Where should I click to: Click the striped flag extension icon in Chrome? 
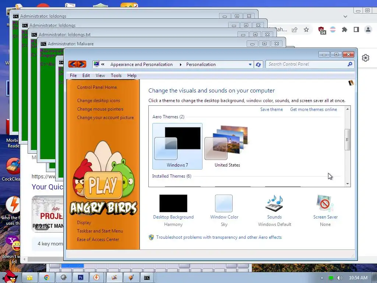[333, 29]
